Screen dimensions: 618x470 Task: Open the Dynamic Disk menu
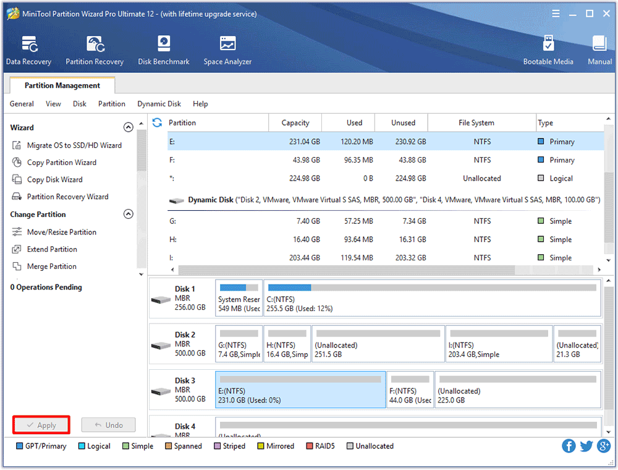point(159,104)
